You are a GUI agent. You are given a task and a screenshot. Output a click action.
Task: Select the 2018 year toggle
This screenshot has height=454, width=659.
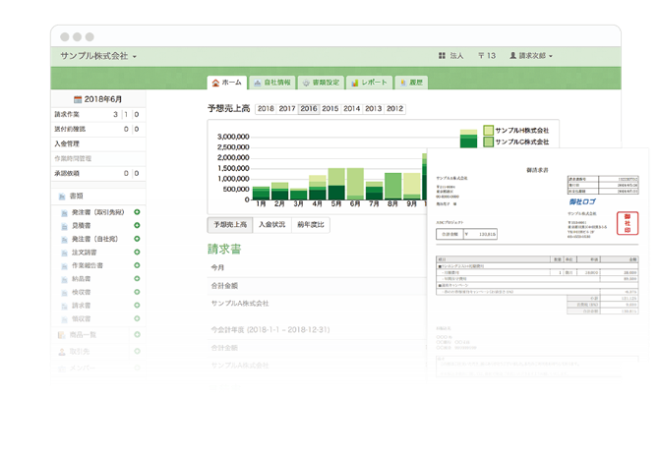[266, 108]
